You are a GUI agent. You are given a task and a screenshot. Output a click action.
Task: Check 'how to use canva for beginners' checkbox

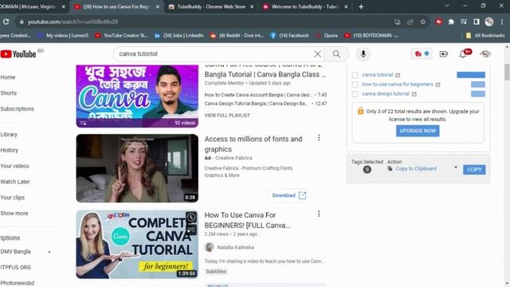coord(355,85)
